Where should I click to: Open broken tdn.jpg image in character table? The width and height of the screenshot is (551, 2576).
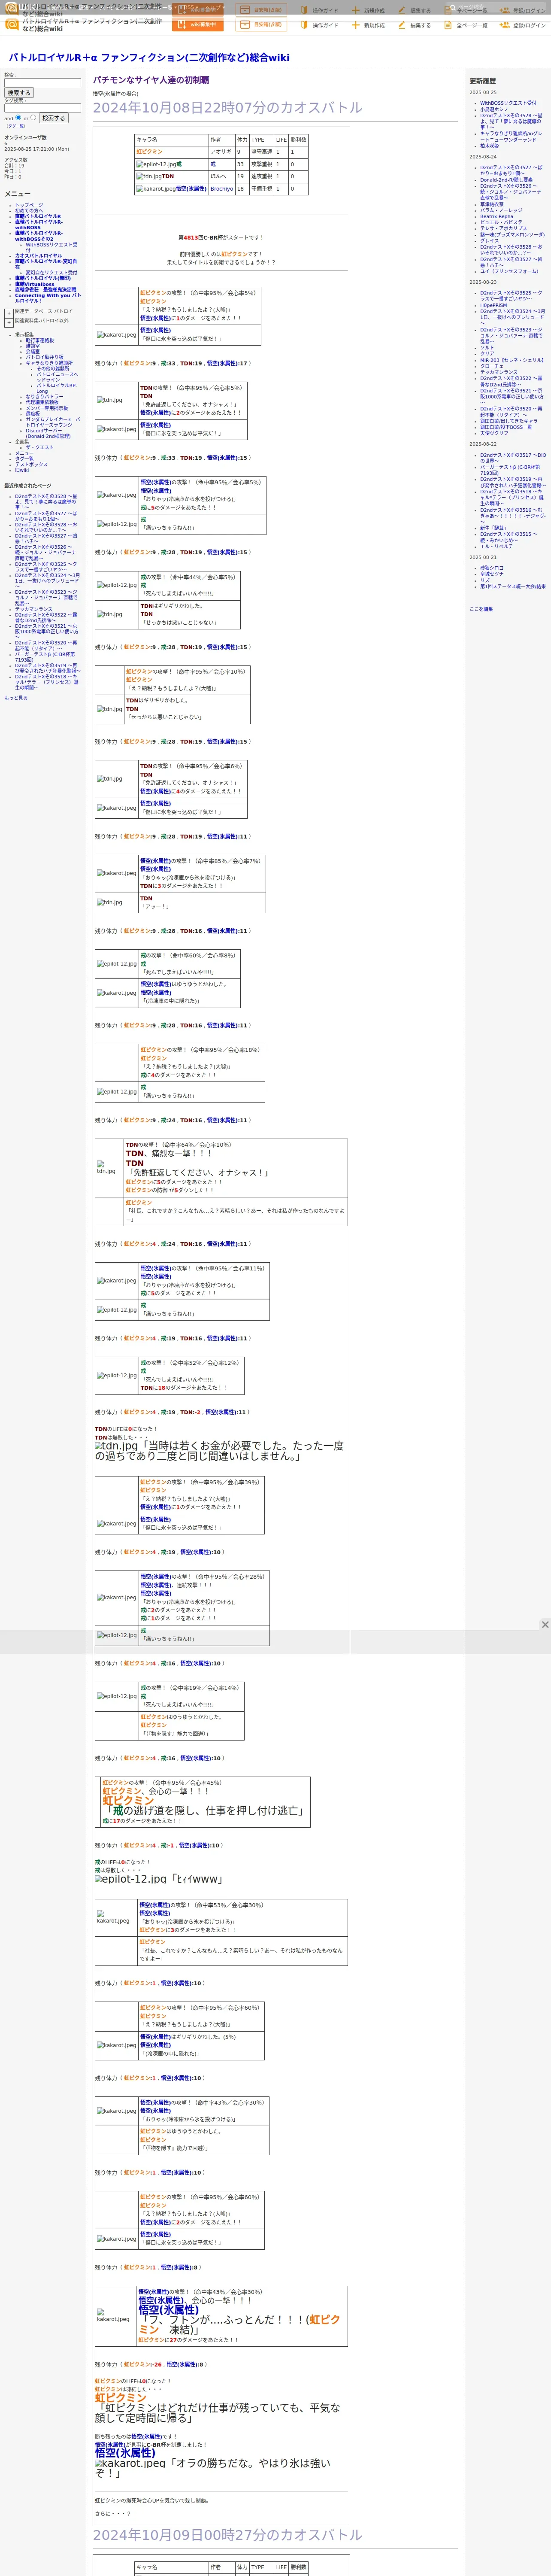click(x=149, y=176)
